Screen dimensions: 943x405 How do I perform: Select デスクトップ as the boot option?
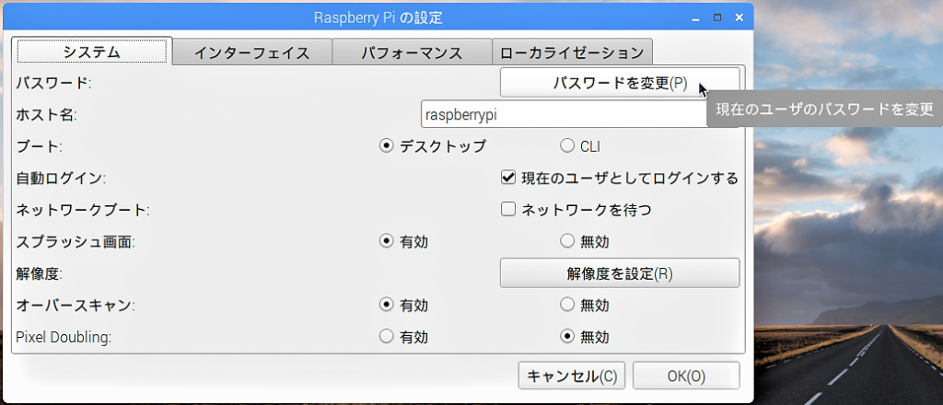click(x=433, y=146)
